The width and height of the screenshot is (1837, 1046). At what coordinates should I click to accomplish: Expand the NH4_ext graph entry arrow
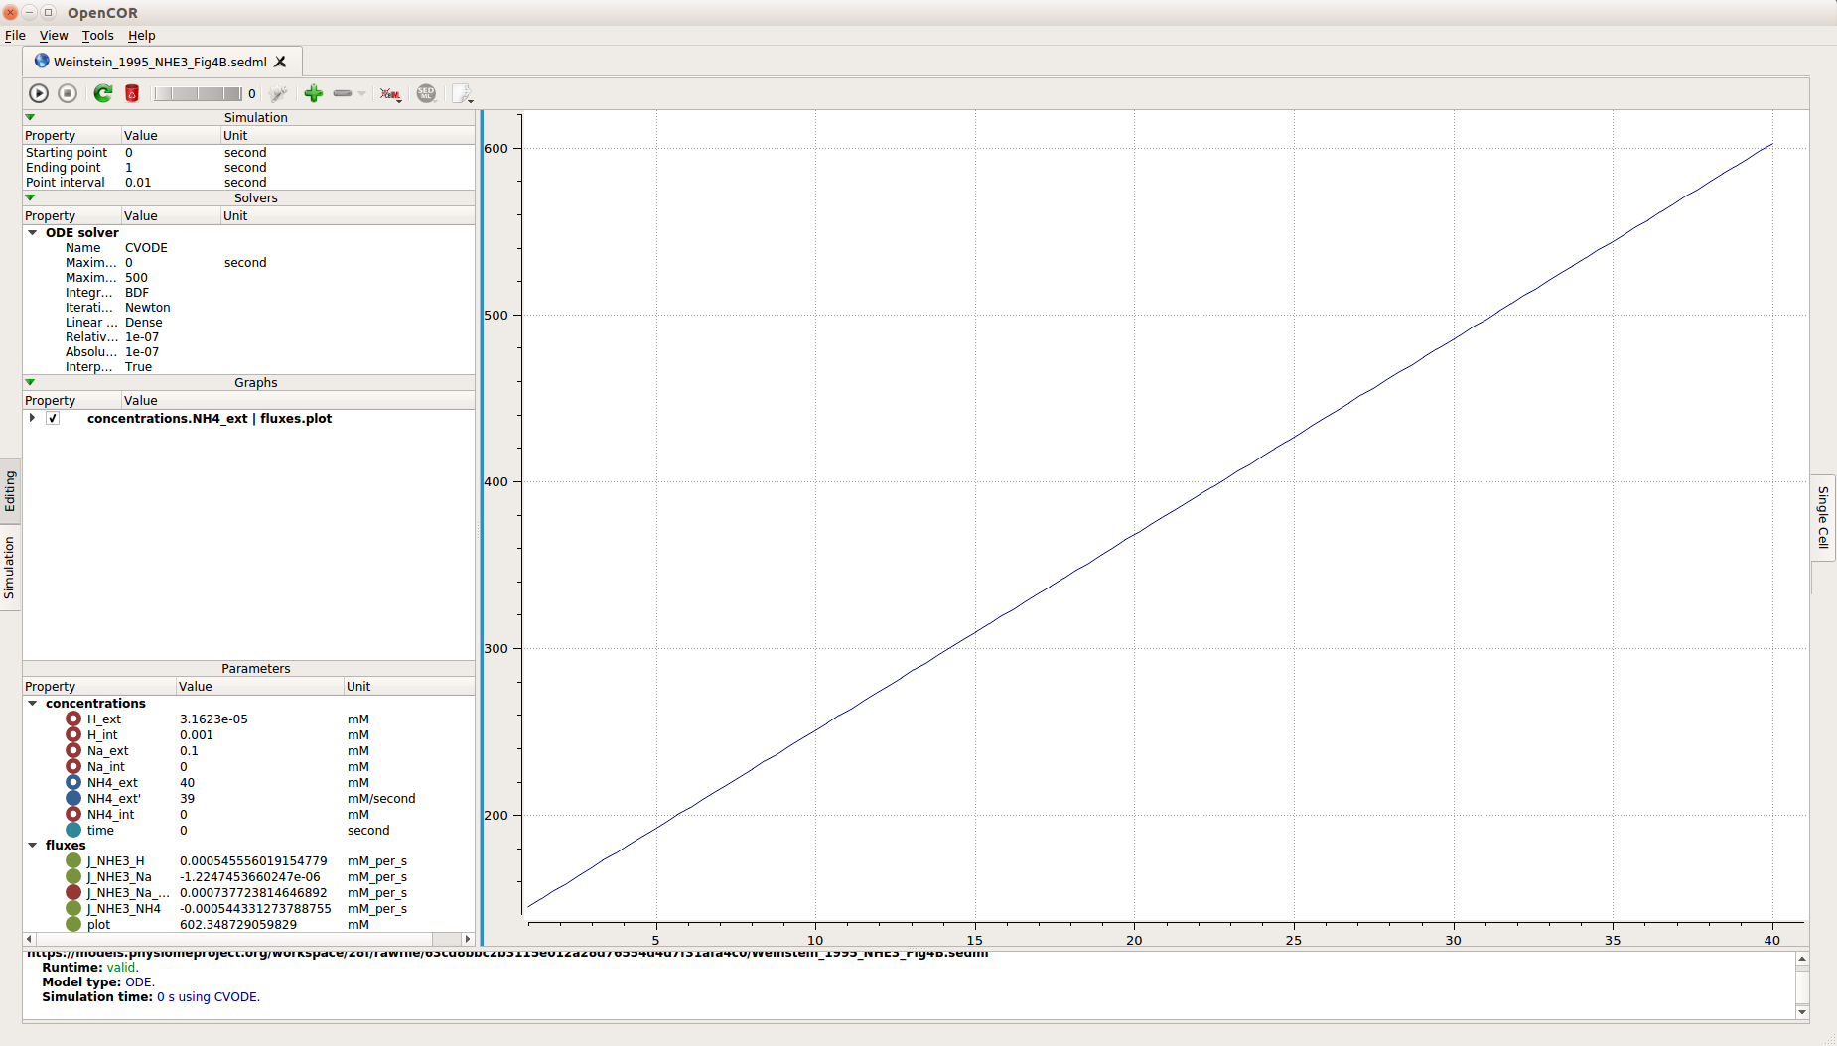(x=33, y=418)
